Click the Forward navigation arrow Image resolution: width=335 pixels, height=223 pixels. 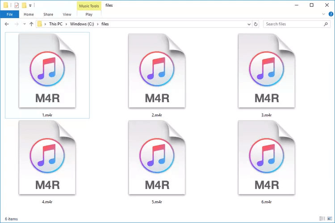(x=16, y=24)
